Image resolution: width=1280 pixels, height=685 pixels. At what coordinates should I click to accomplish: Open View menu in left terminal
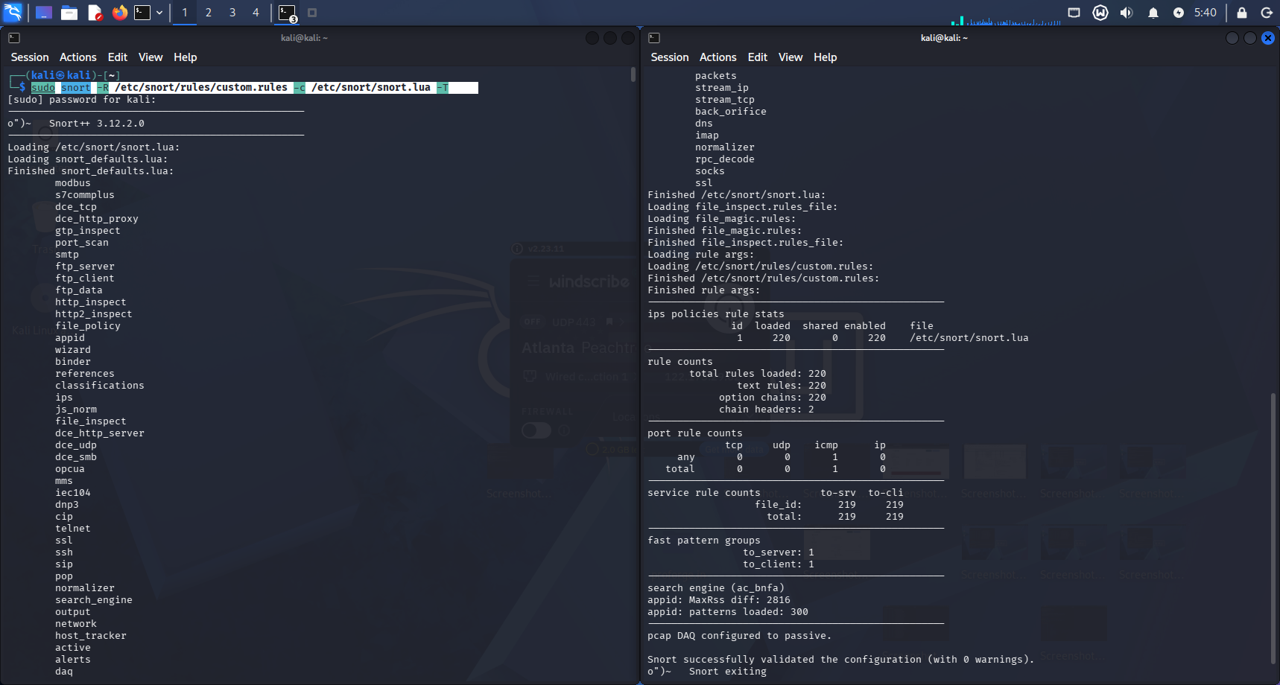(150, 57)
